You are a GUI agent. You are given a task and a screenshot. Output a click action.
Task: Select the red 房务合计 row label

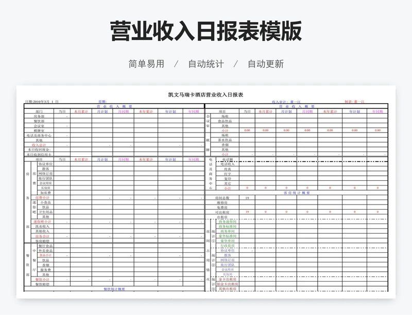click(x=42, y=236)
